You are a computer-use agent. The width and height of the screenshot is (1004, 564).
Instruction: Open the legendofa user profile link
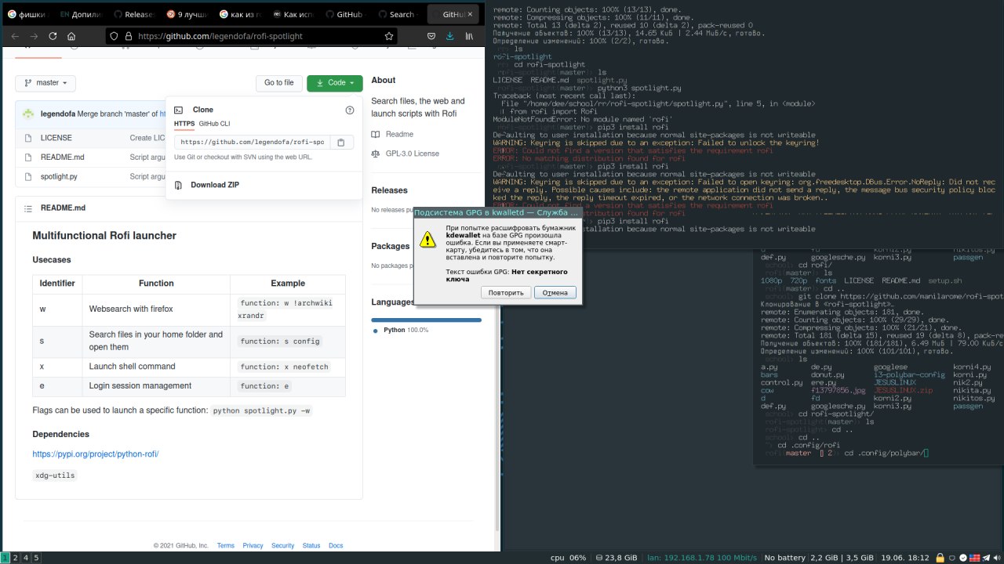58,114
